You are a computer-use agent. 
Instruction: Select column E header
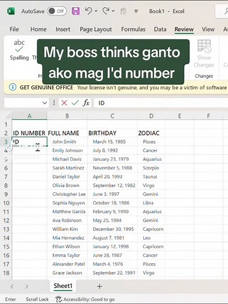click(x=179, y=116)
